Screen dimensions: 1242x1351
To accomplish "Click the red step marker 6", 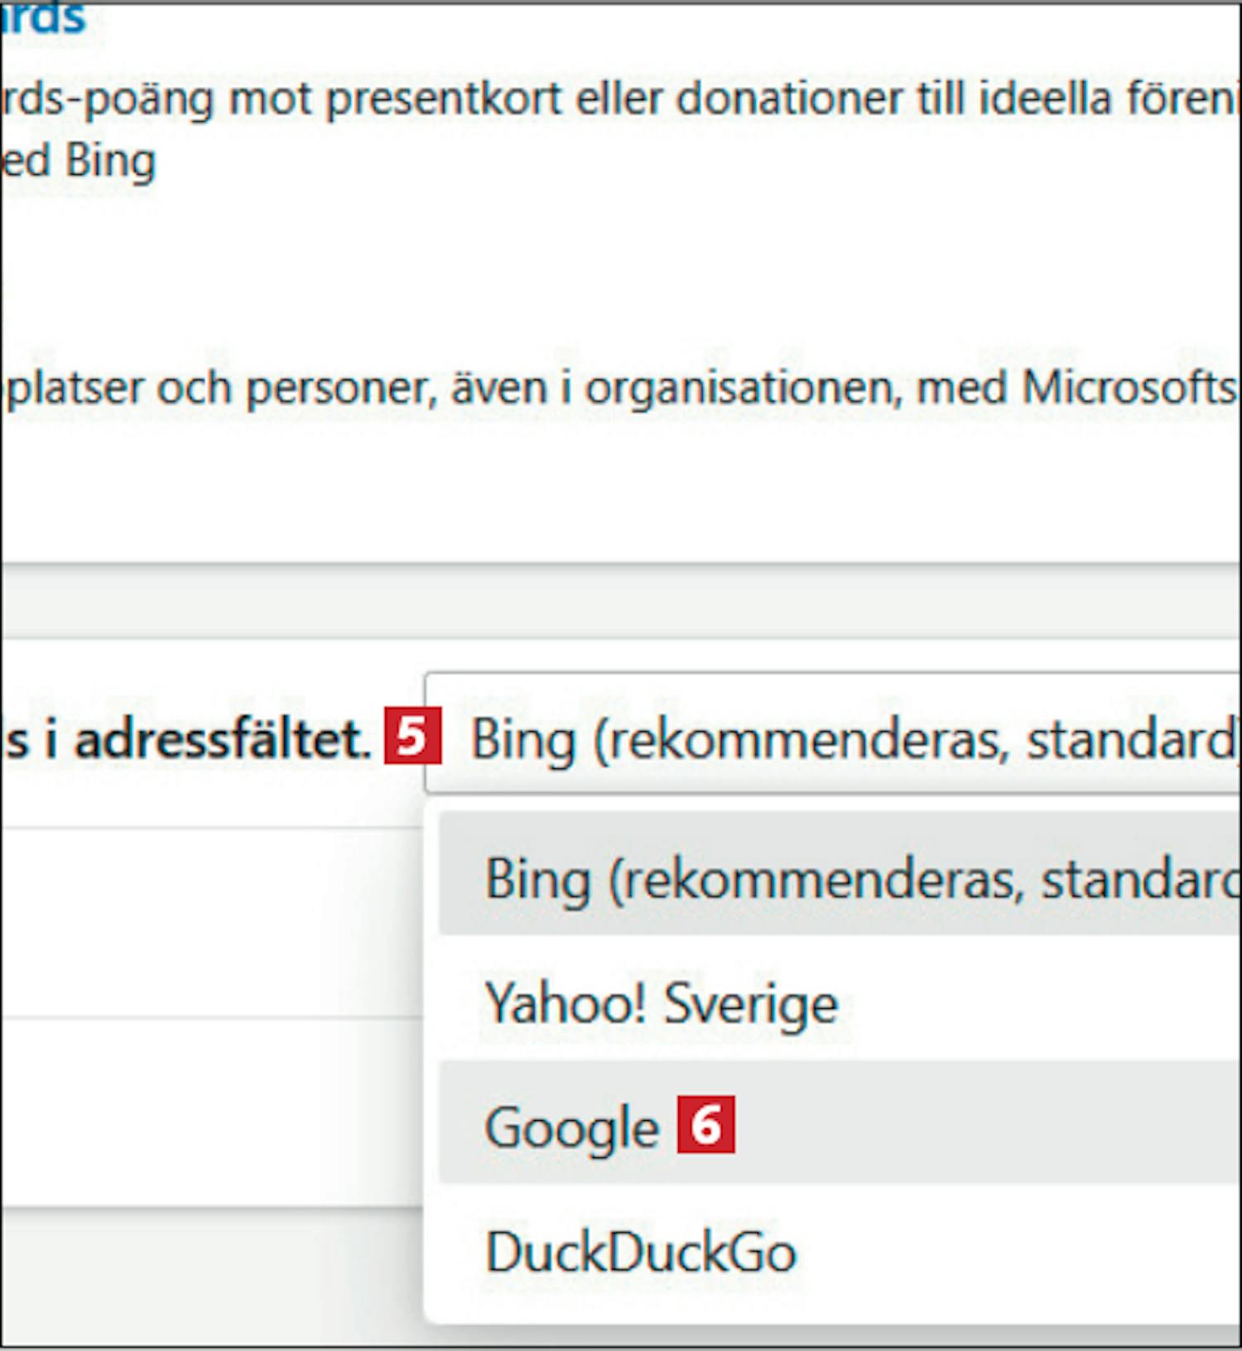I will tap(705, 1124).
